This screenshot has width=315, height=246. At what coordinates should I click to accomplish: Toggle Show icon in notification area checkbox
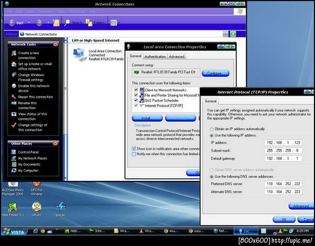point(133,148)
